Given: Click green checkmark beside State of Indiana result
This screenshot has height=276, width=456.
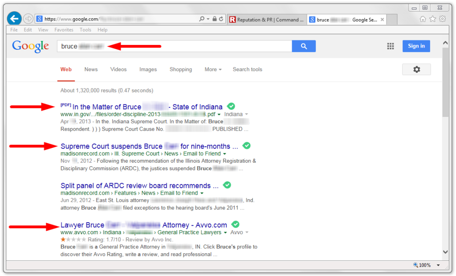Looking at the screenshot, I should [231, 106].
